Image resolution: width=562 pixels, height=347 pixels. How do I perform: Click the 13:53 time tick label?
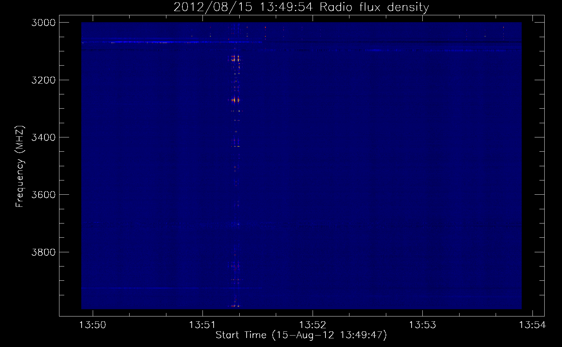tap(422, 325)
